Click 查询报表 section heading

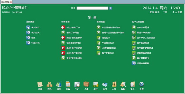pyautogui.click(x=101, y=22)
